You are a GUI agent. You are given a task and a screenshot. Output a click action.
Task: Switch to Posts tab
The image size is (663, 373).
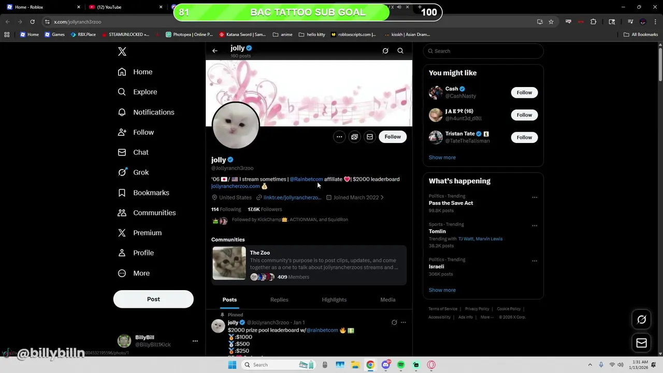[229, 299]
